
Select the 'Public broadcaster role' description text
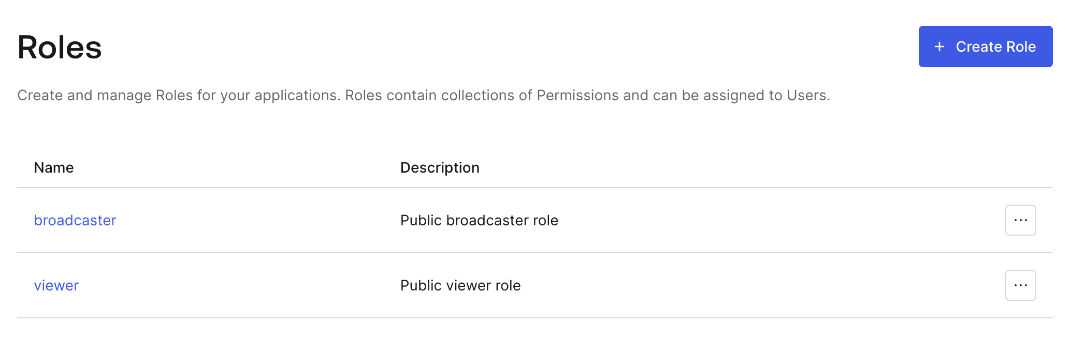coord(479,220)
